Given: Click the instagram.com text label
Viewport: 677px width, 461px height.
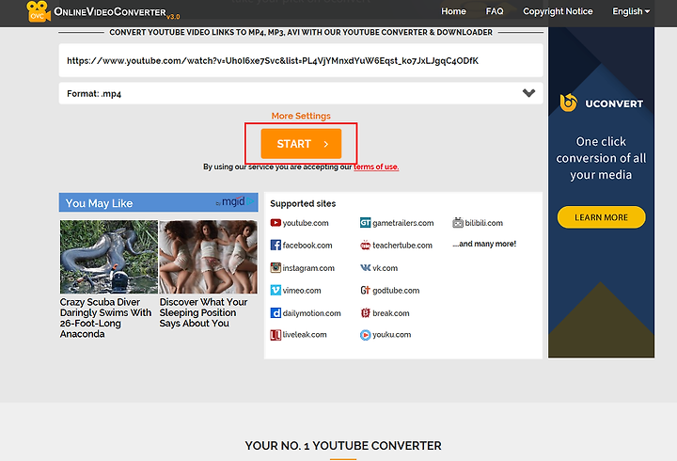Looking at the screenshot, I should point(308,268).
